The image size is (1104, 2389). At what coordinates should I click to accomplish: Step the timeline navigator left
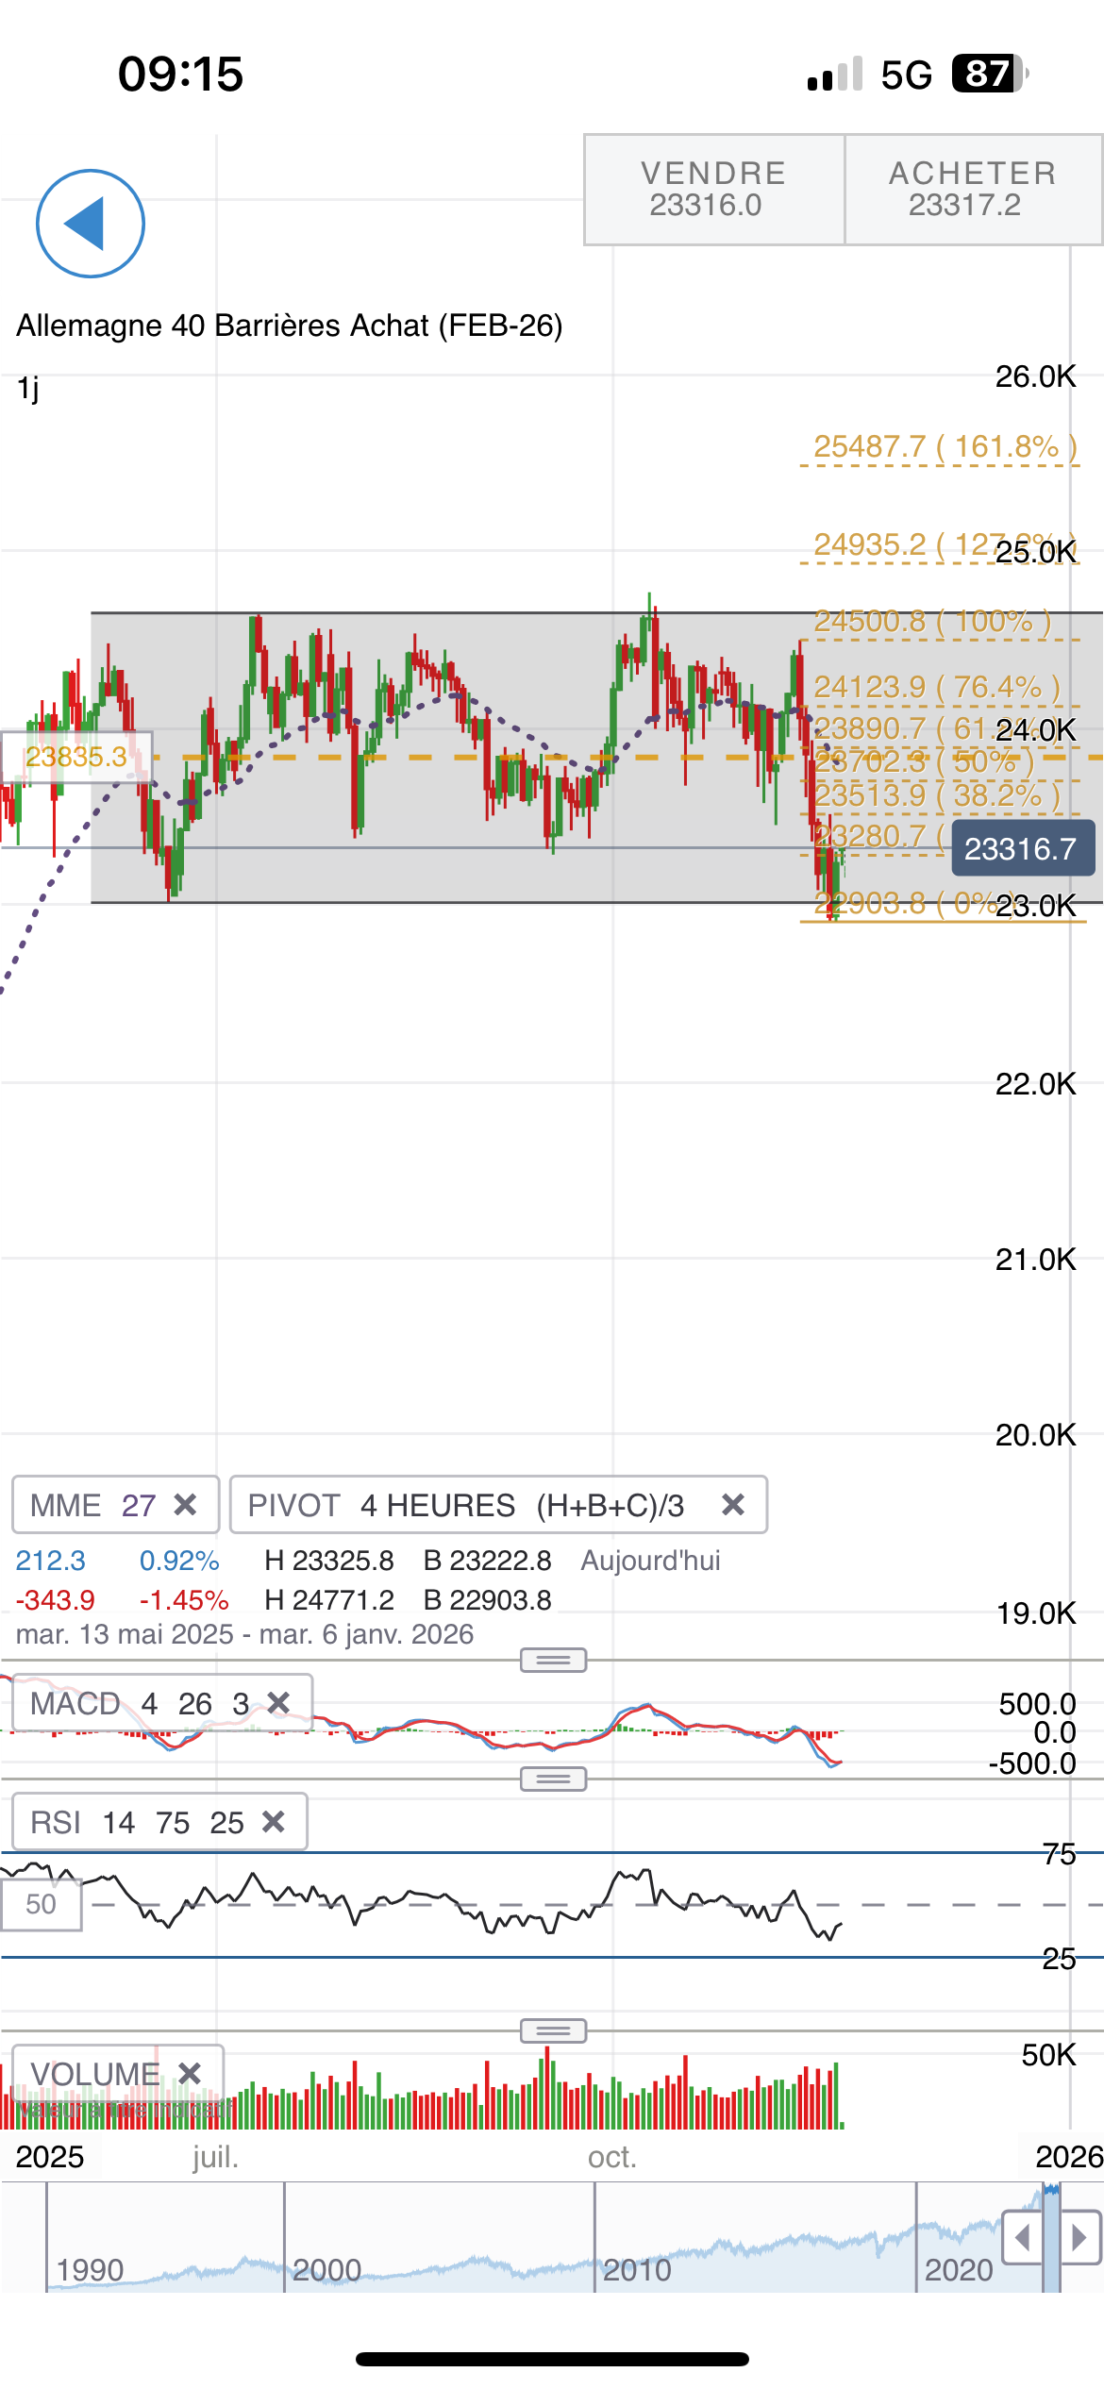(x=1022, y=2237)
